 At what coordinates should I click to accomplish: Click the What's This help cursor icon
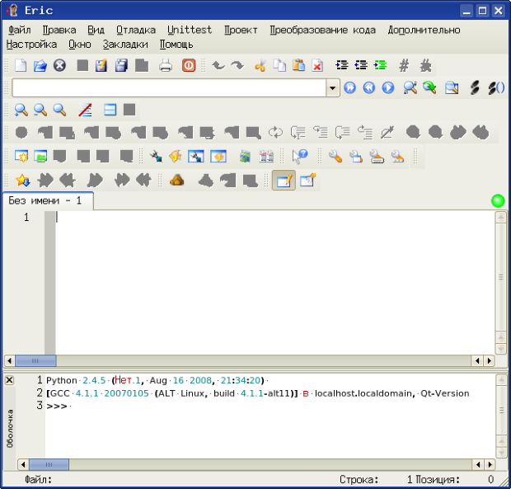300,156
